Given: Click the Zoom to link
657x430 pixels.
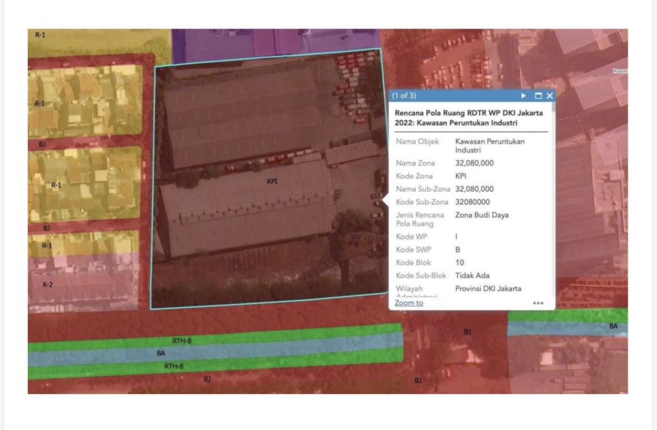Looking at the screenshot, I should (x=409, y=303).
